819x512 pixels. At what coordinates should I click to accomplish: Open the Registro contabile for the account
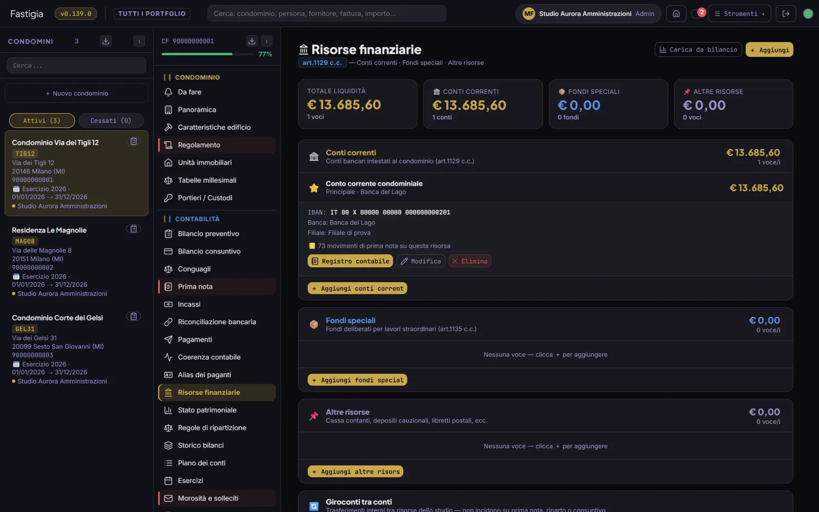coord(350,261)
